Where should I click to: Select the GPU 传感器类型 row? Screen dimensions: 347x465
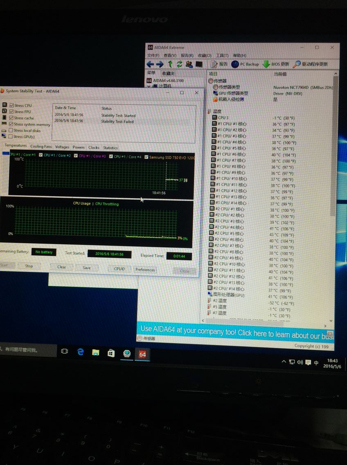pyautogui.click(x=230, y=93)
